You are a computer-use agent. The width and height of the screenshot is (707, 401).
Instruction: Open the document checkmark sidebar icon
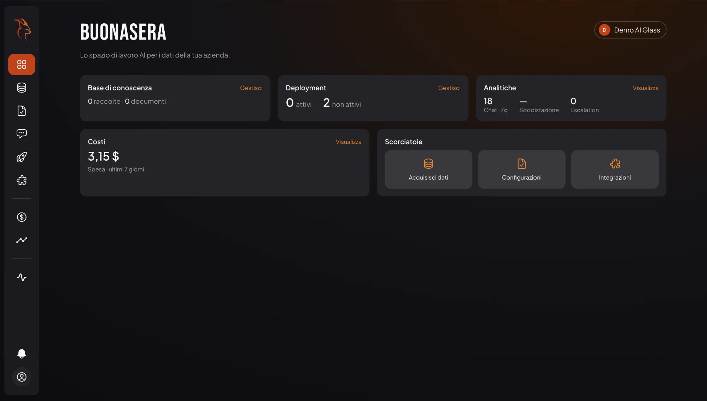tap(22, 111)
